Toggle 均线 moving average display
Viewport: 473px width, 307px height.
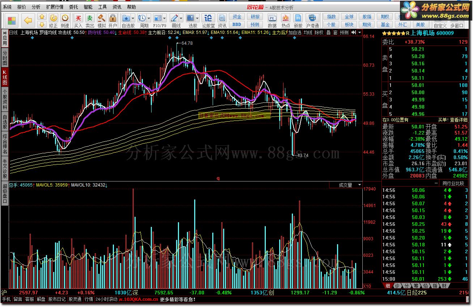tap(308, 32)
